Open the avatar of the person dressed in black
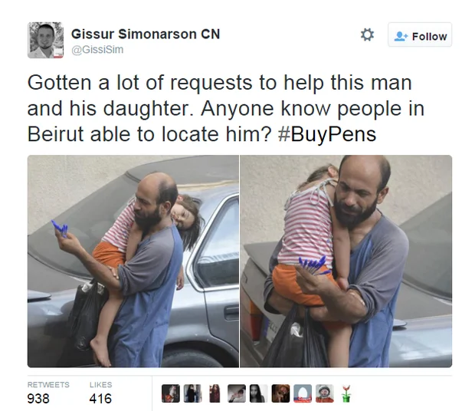The image size is (475, 411). pyautogui.click(x=192, y=393)
